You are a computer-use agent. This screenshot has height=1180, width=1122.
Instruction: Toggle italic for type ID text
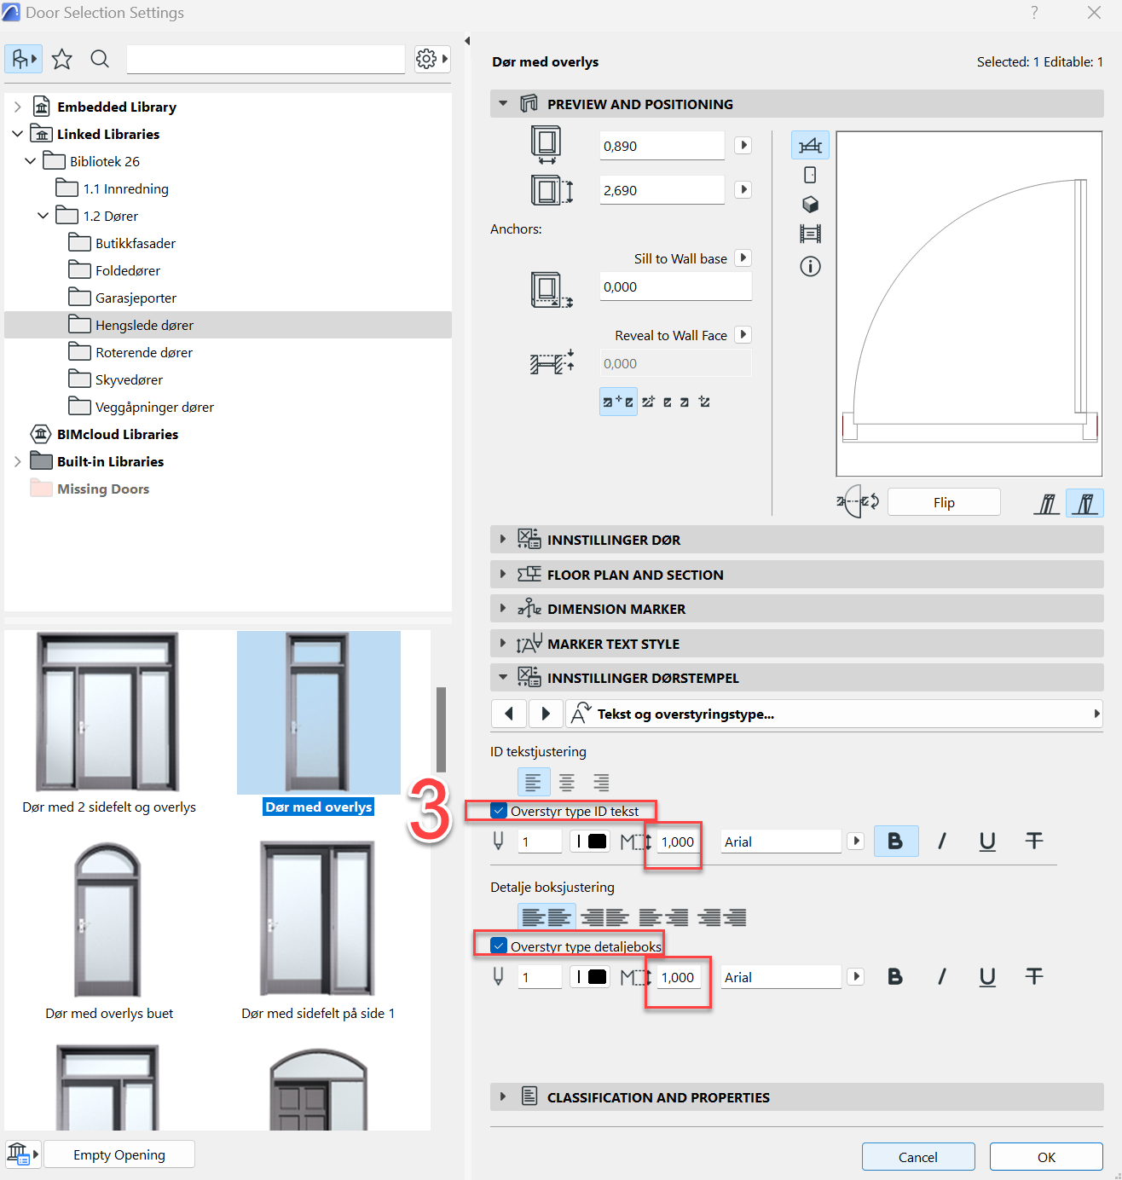pyautogui.click(x=941, y=842)
